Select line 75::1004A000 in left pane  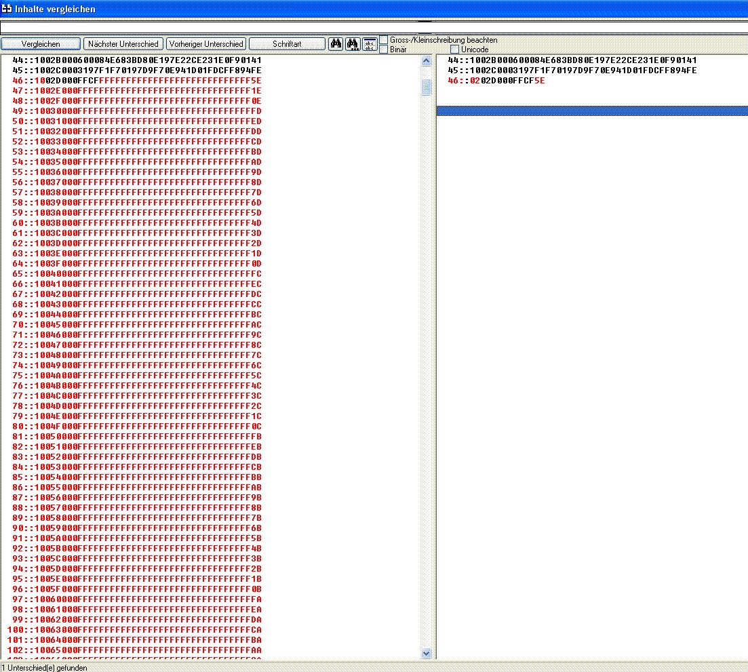pos(137,376)
